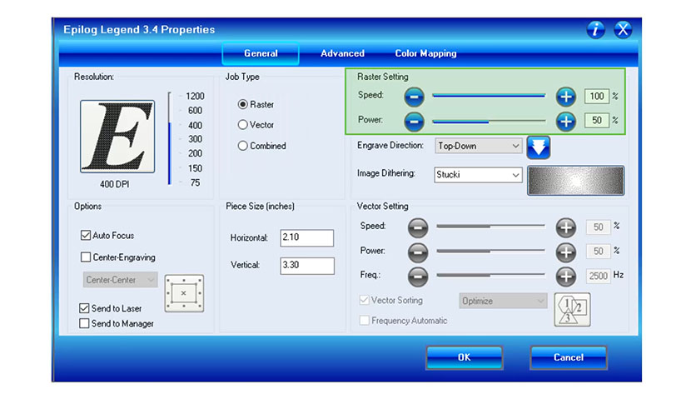Decrease Raster Power with minus button
Image resolution: width=691 pixels, height=394 pixels.
(x=415, y=121)
